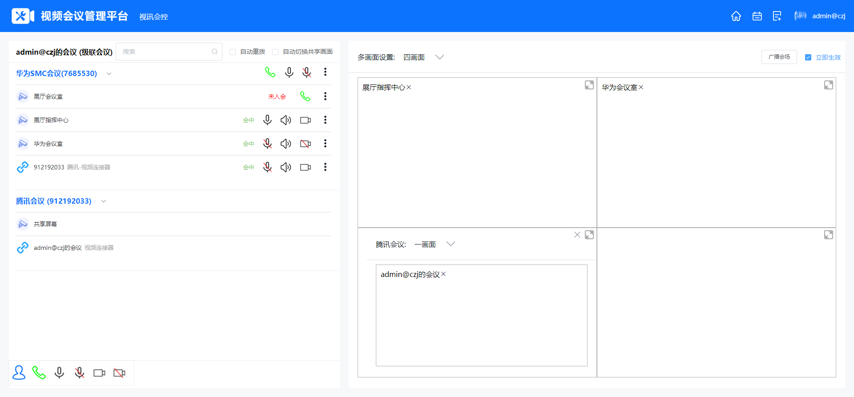Expand the 展厅指挥中心 pane to fullscreen
This screenshot has height=397, width=854.
tap(589, 85)
